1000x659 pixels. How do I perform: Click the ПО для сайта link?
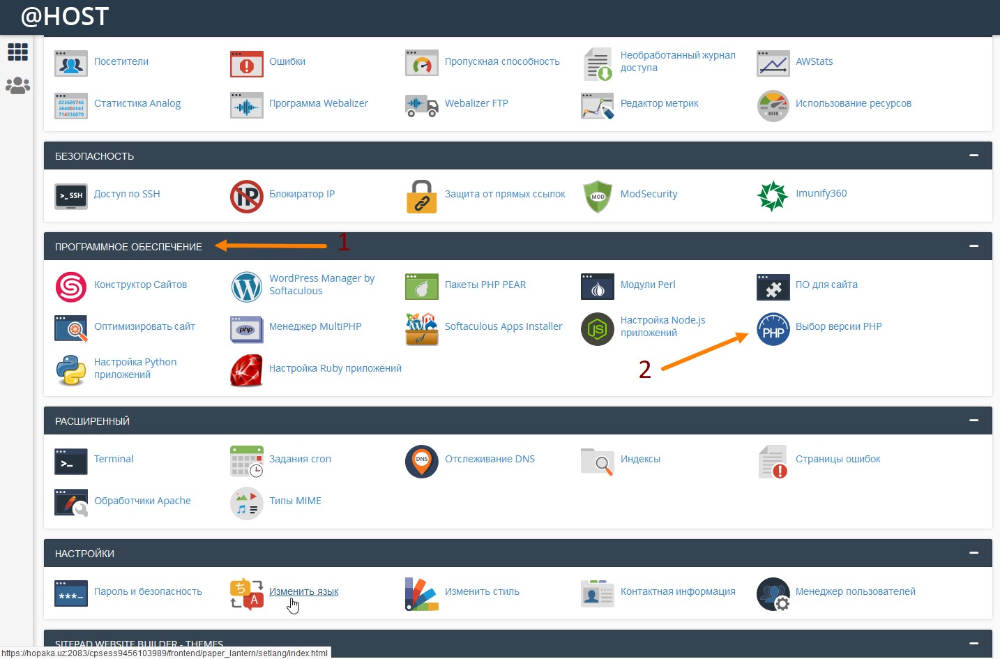[x=826, y=285]
